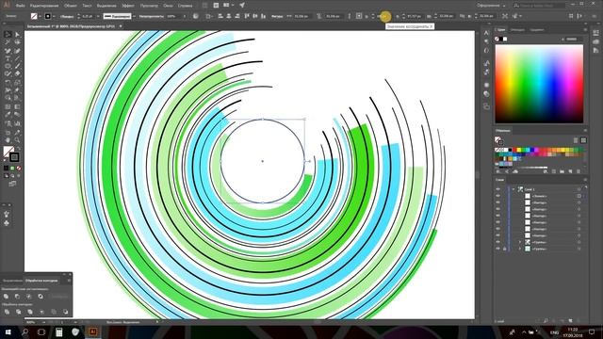Click vertical align bottom icon in control bar
Screen dimensions: 603x339
tap(264, 16)
